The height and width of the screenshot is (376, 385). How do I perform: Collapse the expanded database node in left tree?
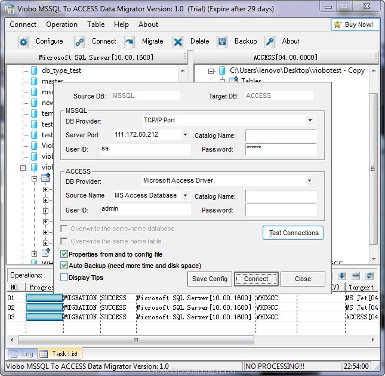click(23, 168)
